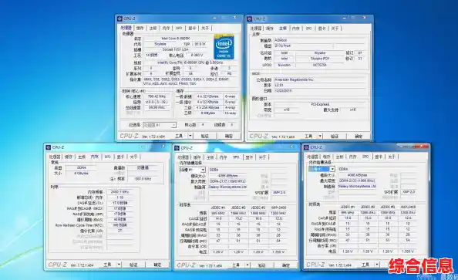The width and height of the screenshot is (458, 280).
Task: Click the 工具 button in the active SPD window
Action: (x=365, y=265)
